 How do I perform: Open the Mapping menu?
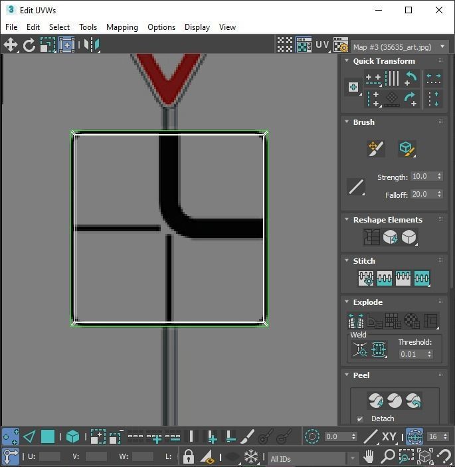click(x=122, y=27)
